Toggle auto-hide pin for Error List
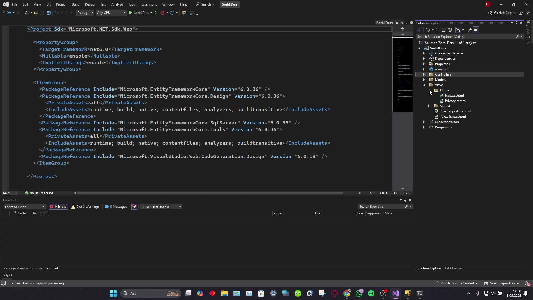Viewport: 533px width, 300px height. tap(405, 200)
